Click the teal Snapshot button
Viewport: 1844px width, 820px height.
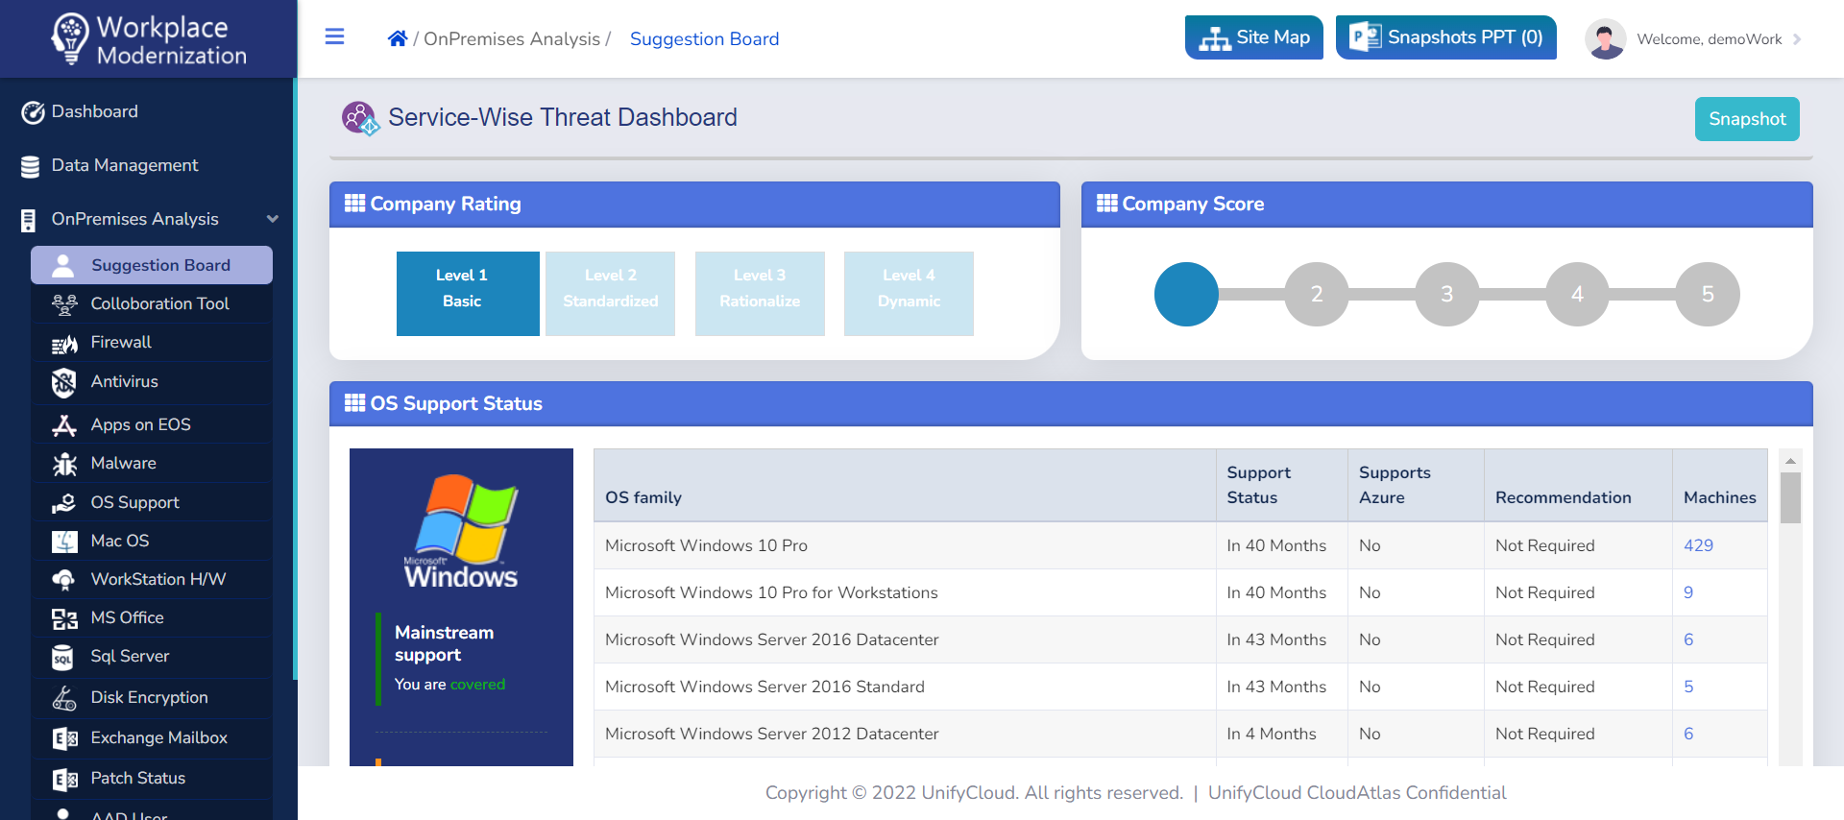[x=1746, y=119]
